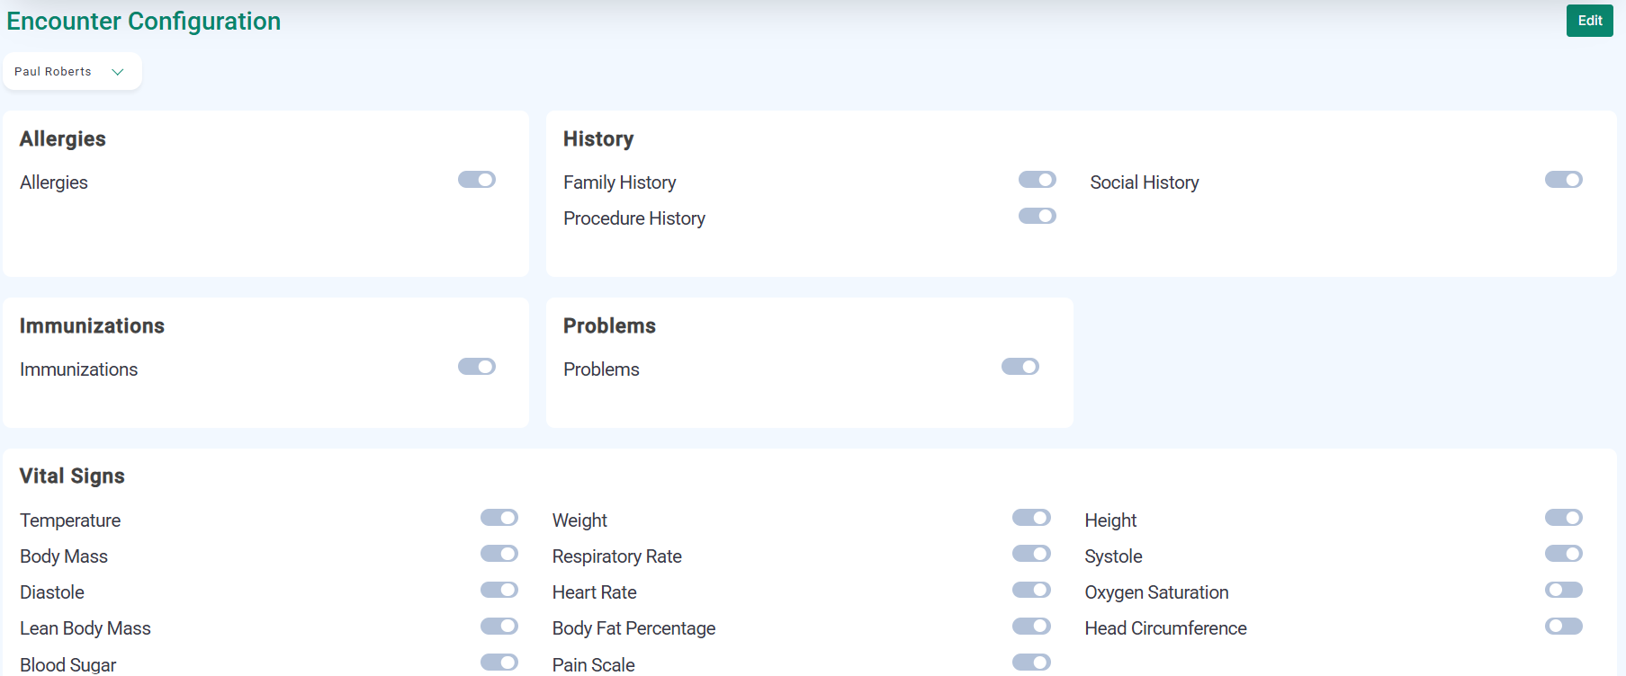
Task: Click the Body Fat Percentage label
Action: click(x=633, y=628)
